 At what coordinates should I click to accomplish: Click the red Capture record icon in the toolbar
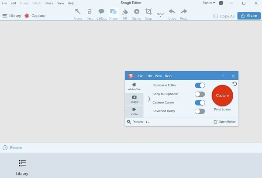coord(27,16)
